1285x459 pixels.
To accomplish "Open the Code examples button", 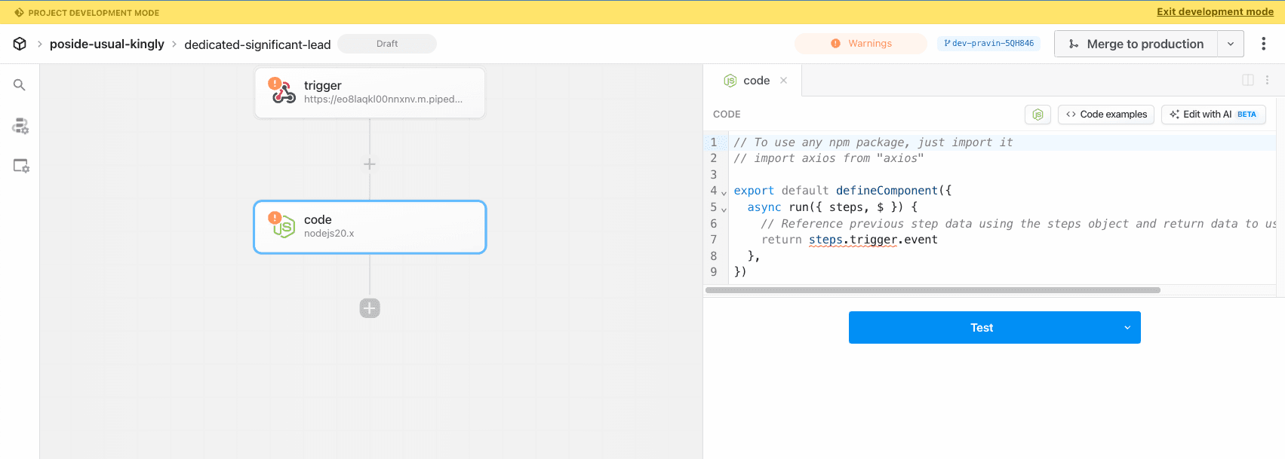I will pyautogui.click(x=1106, y=115).
